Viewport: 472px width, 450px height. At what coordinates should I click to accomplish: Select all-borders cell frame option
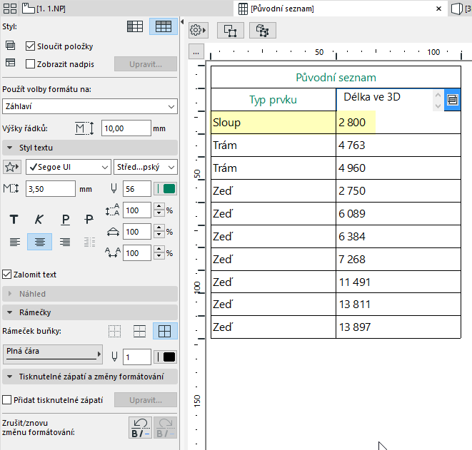(x=166, y=331)
